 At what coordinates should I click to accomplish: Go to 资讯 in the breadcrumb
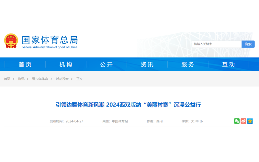point(21,79)
